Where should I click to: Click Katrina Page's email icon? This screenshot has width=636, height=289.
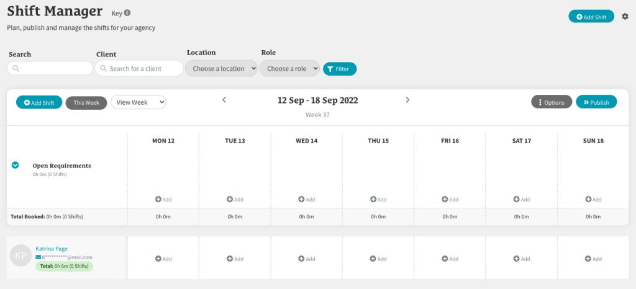click(x=38, y=257)
